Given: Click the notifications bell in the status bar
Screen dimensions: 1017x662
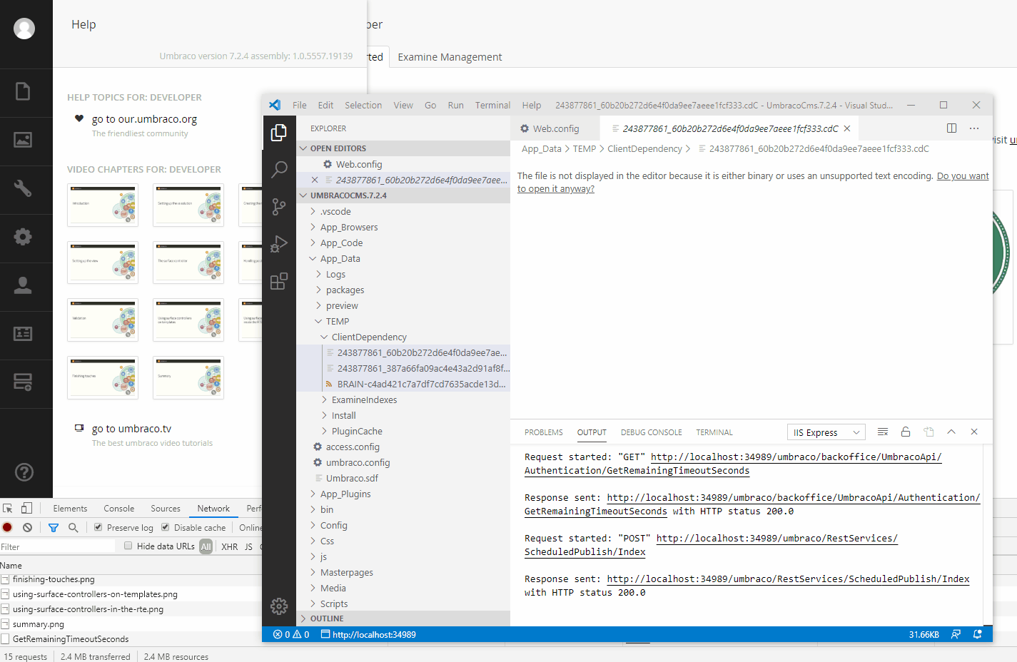Looking at the screenshot, I should point(978,634).
